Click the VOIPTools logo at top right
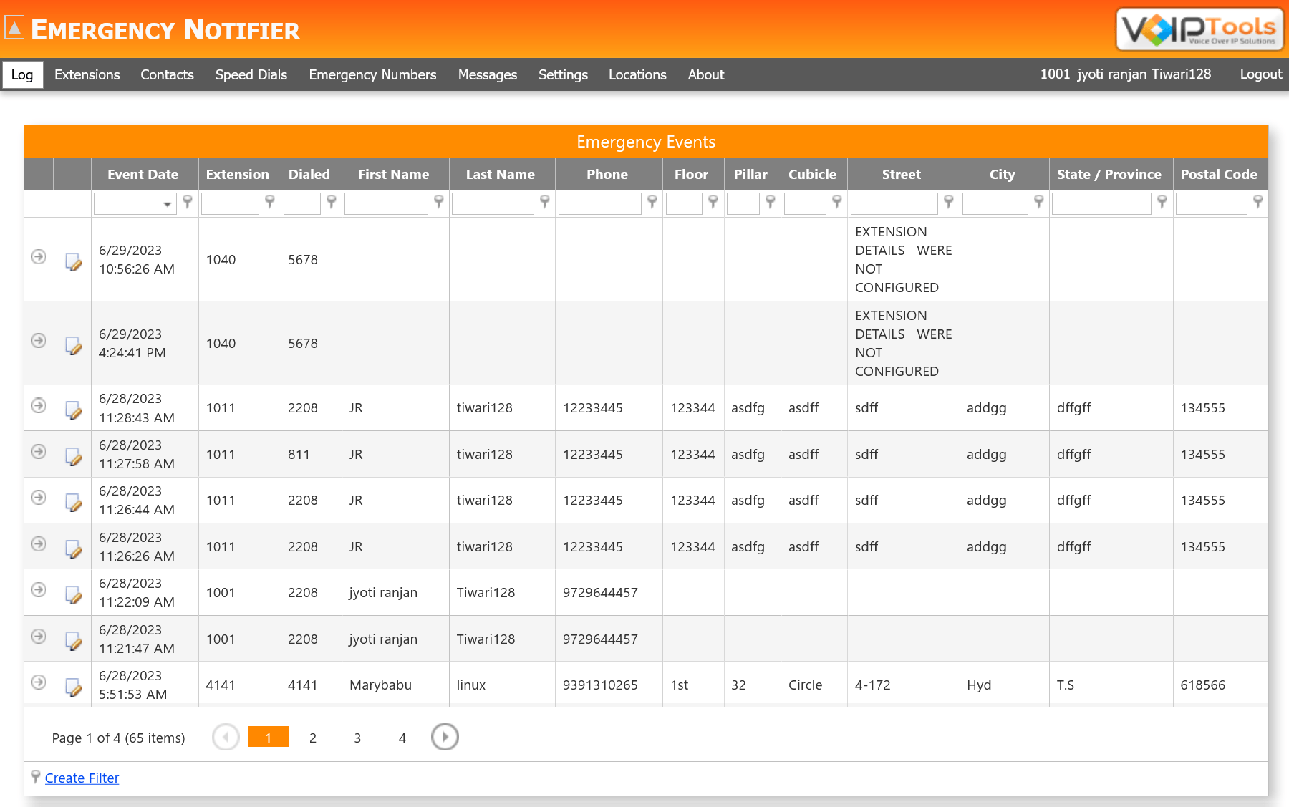 click(x=1198, y=29)
